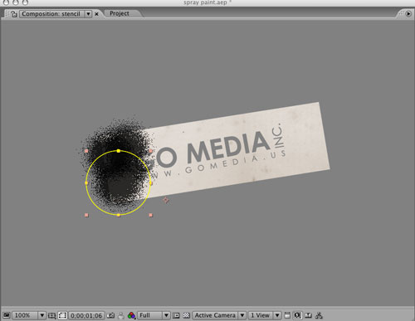Click the current time 0;00;01;06 field
The height and width of the screenshot is (321, 415).
click(x=86, y=315)
